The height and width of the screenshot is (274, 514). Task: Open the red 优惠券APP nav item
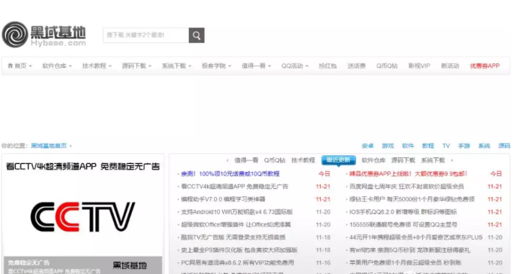tap(484, 65)
